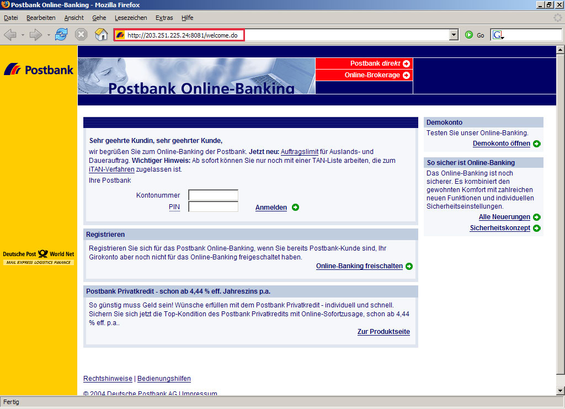Click green arrow beside Online-Banking freischalten
This screenshot has height=409, width=565.
[409, 266]
